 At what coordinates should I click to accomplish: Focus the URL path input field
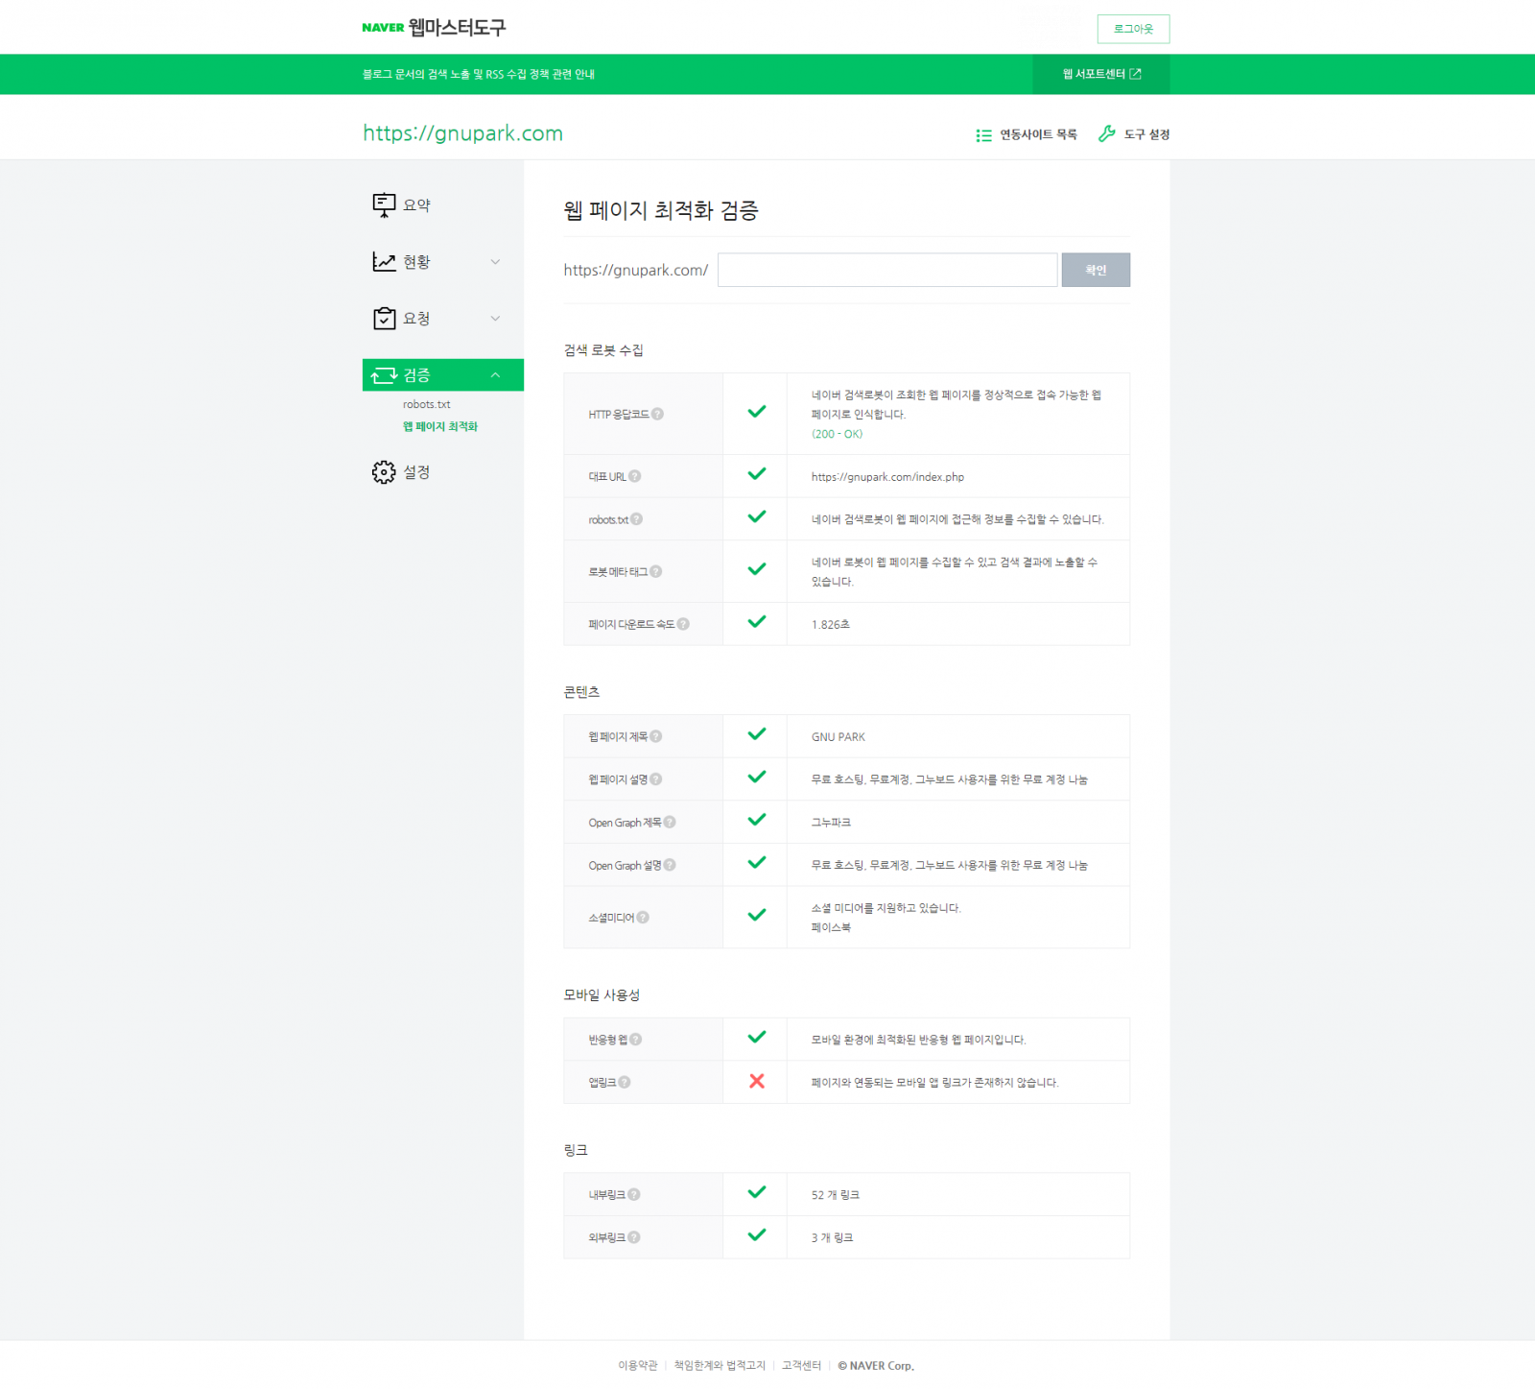(886, 271)
